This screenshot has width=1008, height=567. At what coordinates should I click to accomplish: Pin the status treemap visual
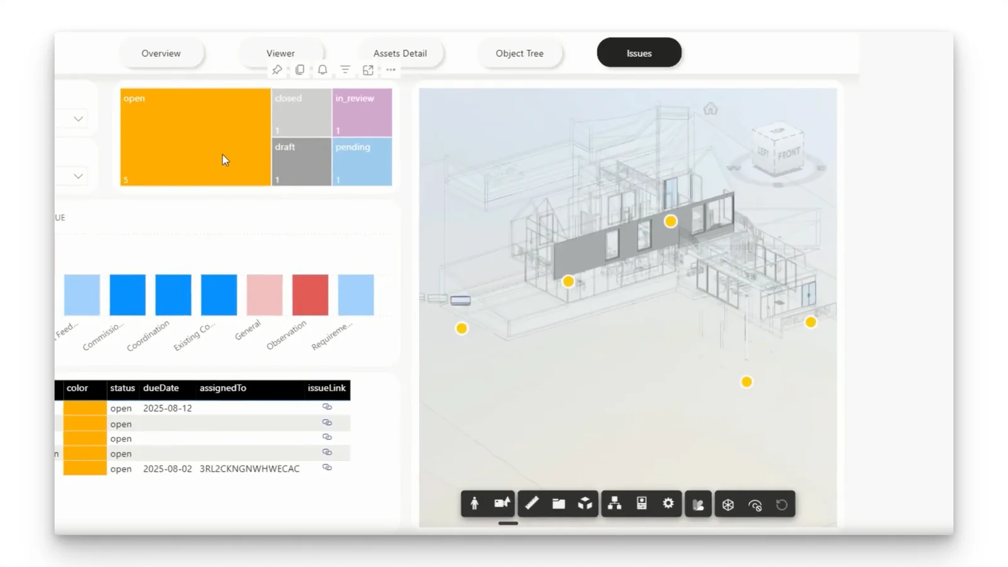(x=277, y=70)
